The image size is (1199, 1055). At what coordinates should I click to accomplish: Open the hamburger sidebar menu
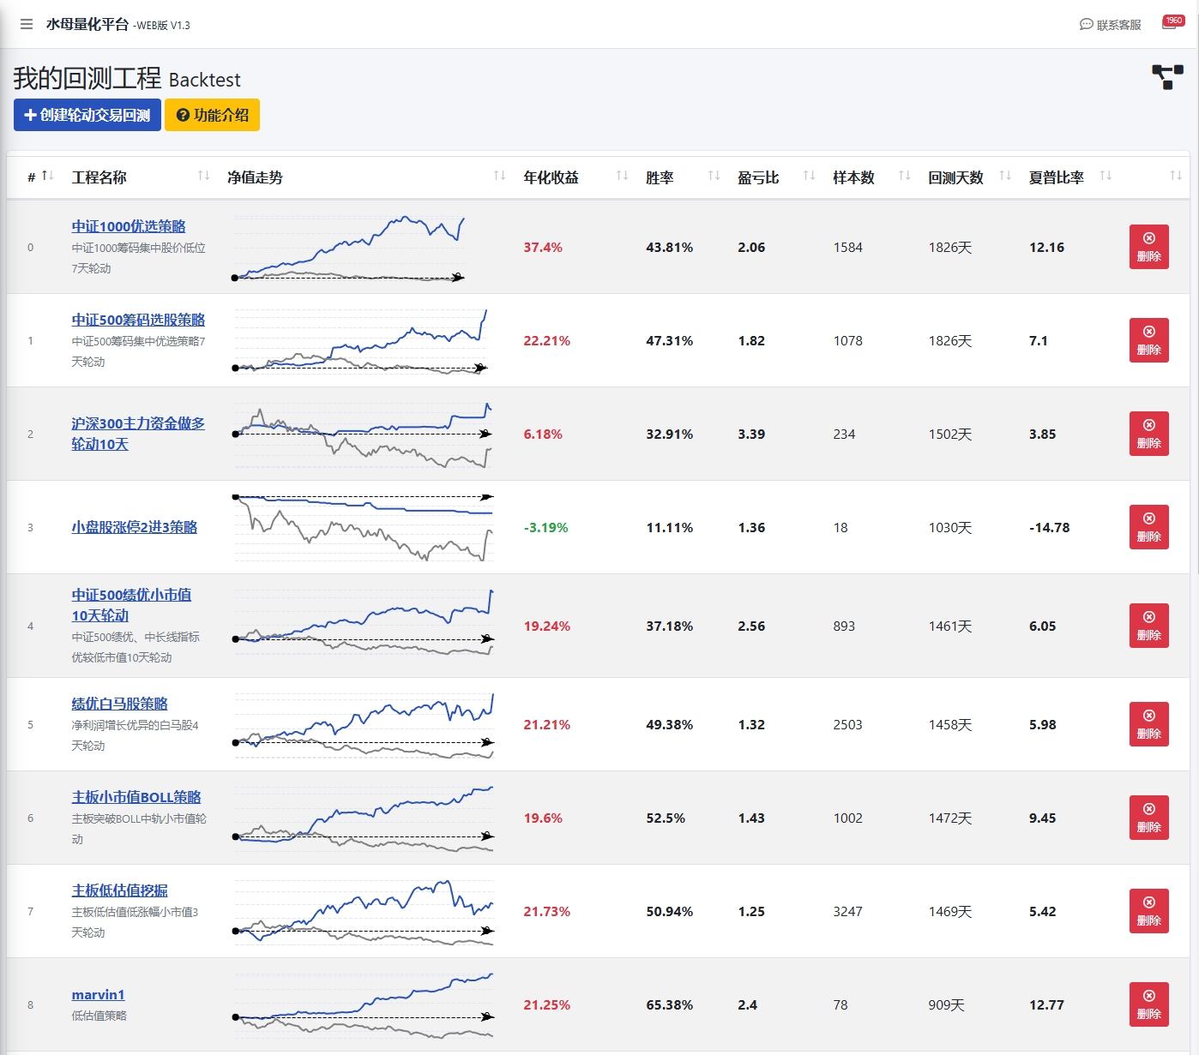[x=27, y=24]
